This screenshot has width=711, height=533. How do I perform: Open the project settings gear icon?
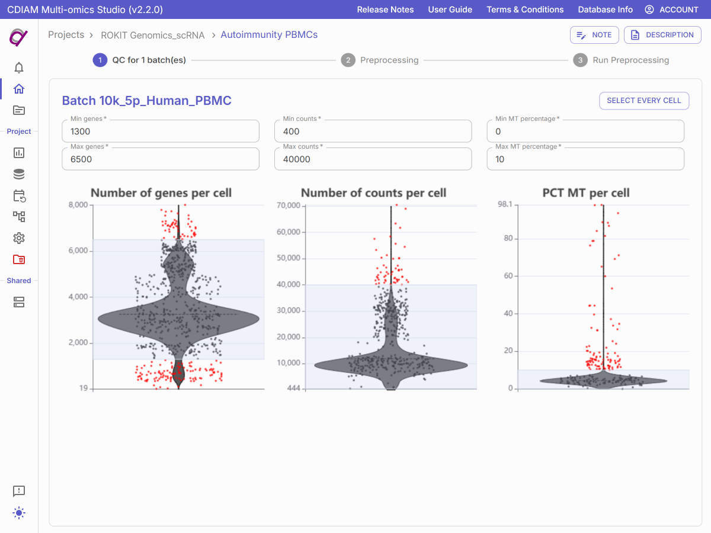point(19,238)
